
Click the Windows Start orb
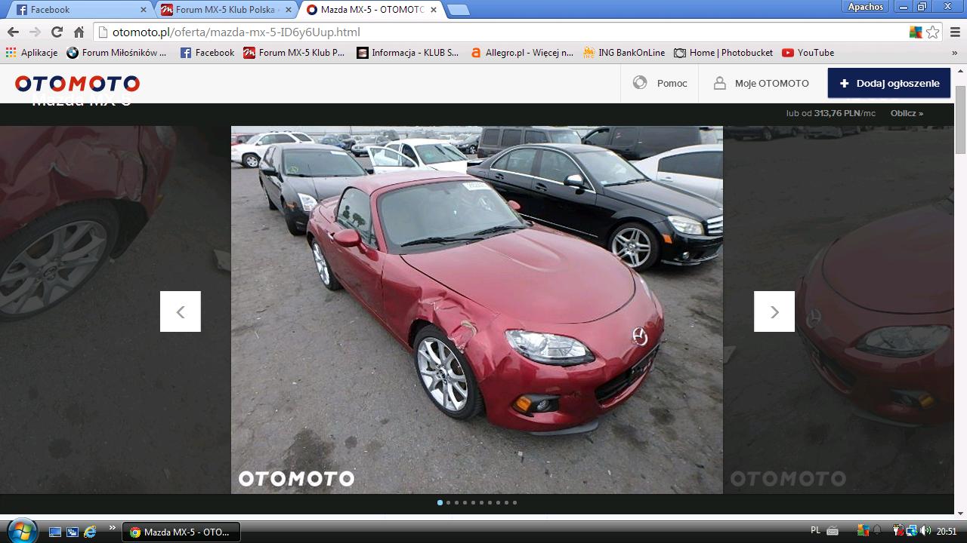click(x=21, y=531)
